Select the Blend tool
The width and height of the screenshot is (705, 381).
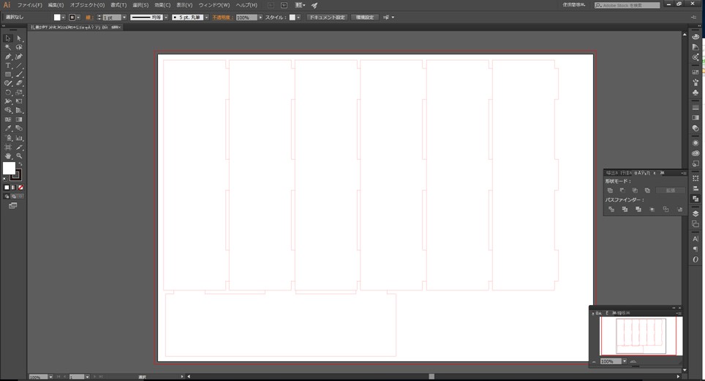point(19,128)
